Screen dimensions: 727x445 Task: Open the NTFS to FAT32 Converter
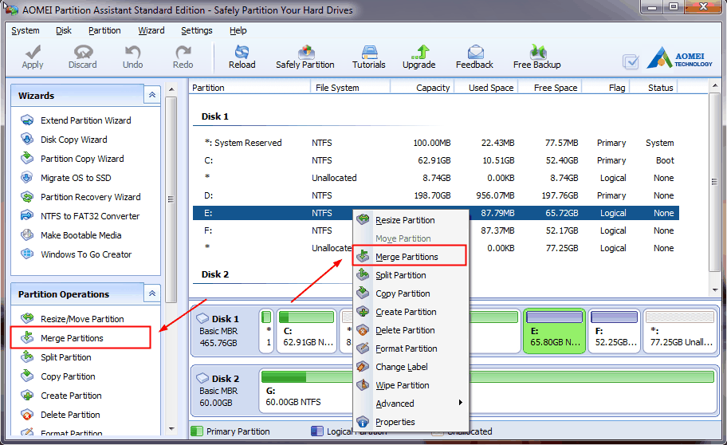[x=81, y=216]
